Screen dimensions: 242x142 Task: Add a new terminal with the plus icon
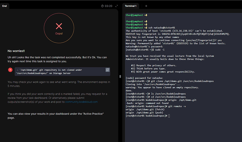146,6
